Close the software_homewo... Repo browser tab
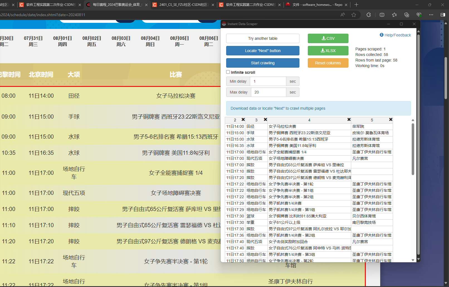 coord(346,5)
